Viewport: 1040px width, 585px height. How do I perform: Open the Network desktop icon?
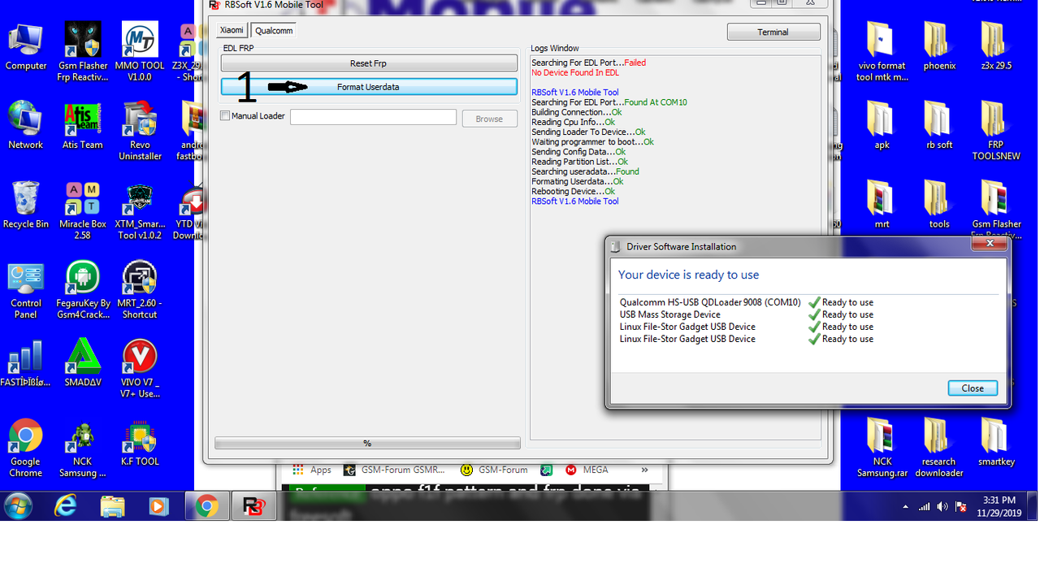point(26,125)
